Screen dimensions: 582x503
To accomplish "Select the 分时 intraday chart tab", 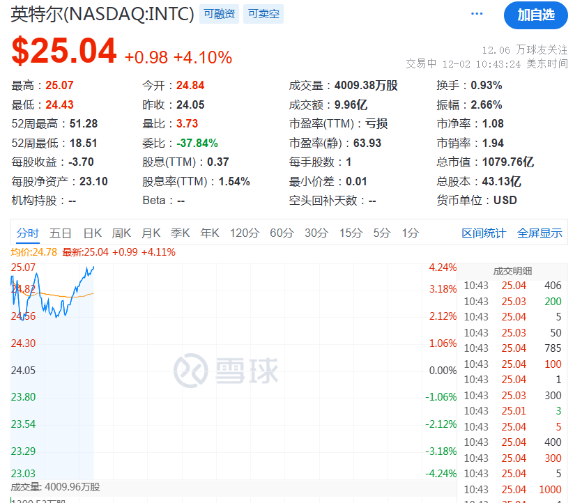I will 28,233.
